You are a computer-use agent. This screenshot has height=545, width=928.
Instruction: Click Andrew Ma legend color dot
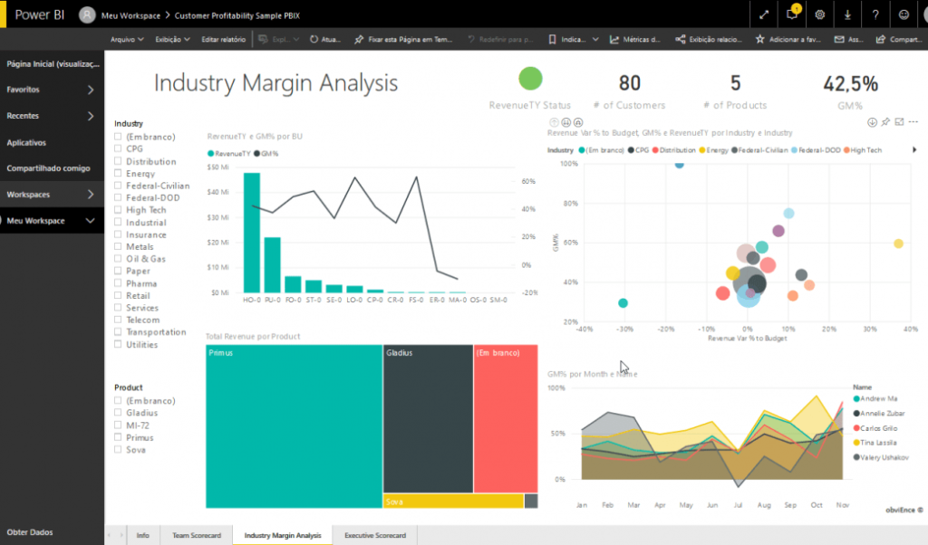coord(856,398)
